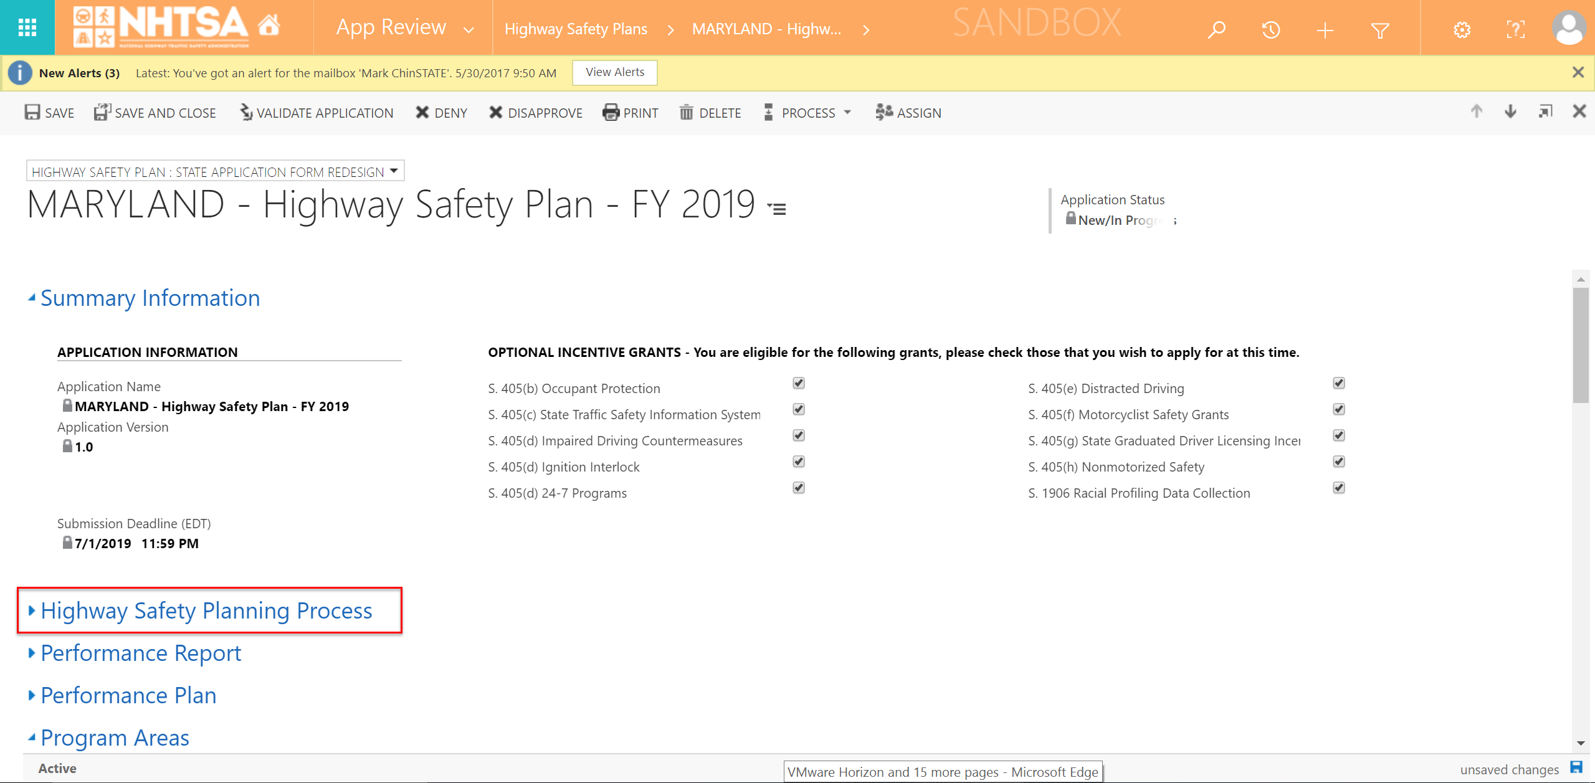Image resolution: width=1595 pixels, height=783 pixels.
Task: Open recently viewed items clock icon
Action: pos(1270,29)
